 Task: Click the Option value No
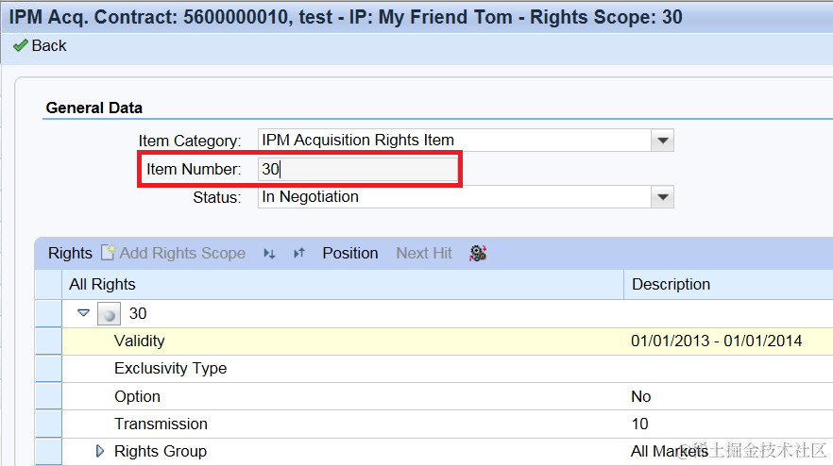(640, 396)
